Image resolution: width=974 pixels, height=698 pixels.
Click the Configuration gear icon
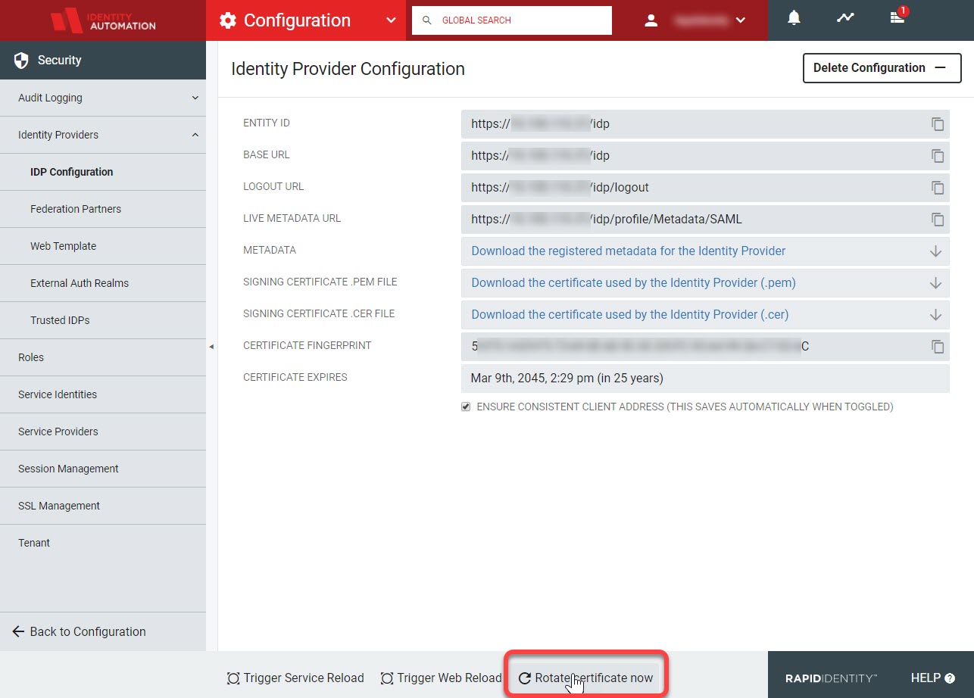[x=227, y=20]
